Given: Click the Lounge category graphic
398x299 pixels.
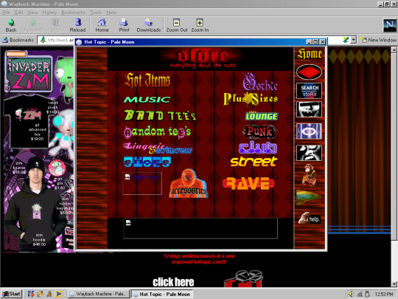Looking at the screenshot, I should (262, 116).
